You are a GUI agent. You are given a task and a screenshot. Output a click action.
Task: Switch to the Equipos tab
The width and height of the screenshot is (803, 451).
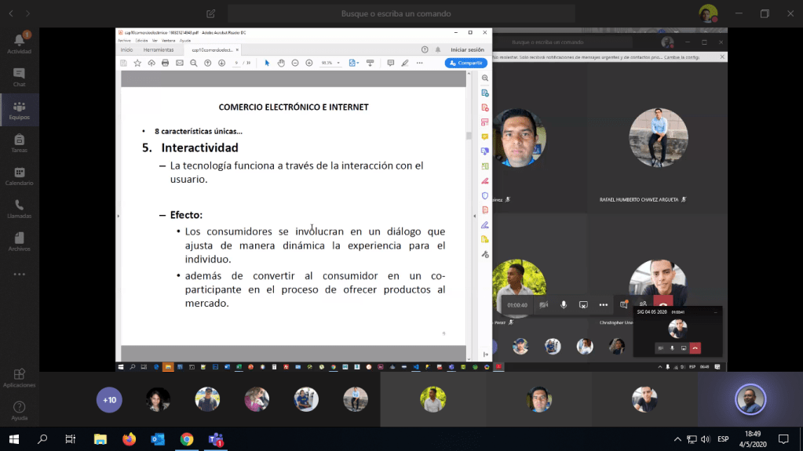click(19, 110)
